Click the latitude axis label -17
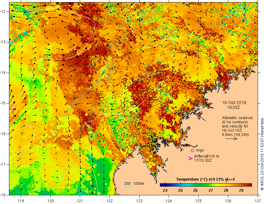 click(x=3, y=164)
